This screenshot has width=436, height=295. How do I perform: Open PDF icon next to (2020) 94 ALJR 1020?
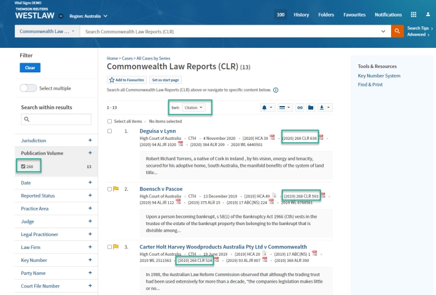181,144
